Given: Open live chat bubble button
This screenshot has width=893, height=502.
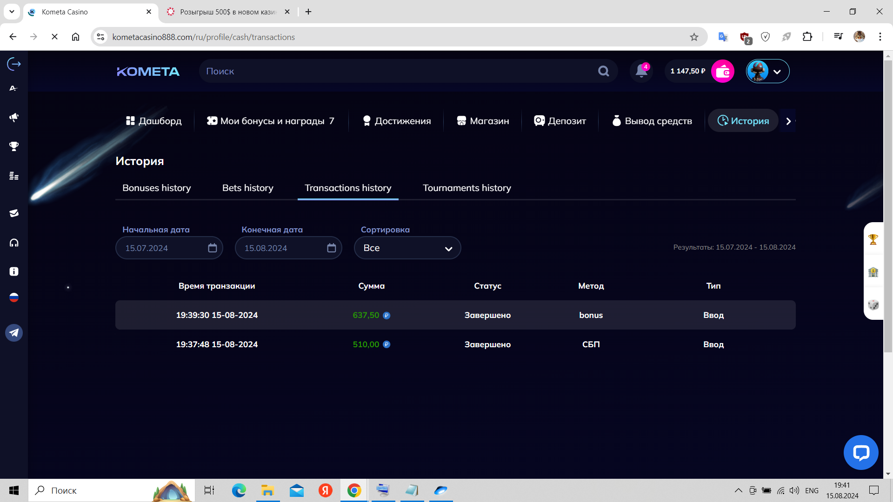Looking at the screenshot, I should coord(860,452).
